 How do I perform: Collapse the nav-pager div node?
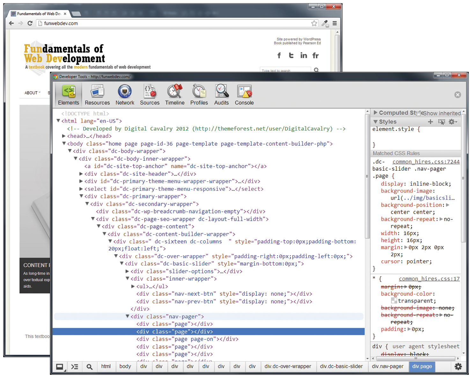coord(128,316)
